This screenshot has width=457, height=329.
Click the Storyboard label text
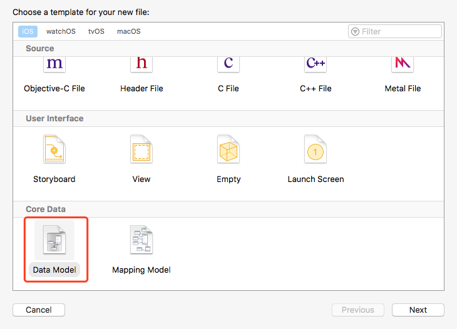54,179
